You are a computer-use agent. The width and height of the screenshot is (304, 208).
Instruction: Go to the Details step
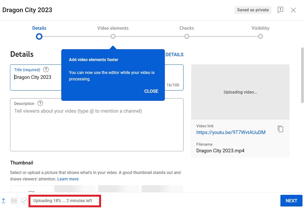(39, 28)
